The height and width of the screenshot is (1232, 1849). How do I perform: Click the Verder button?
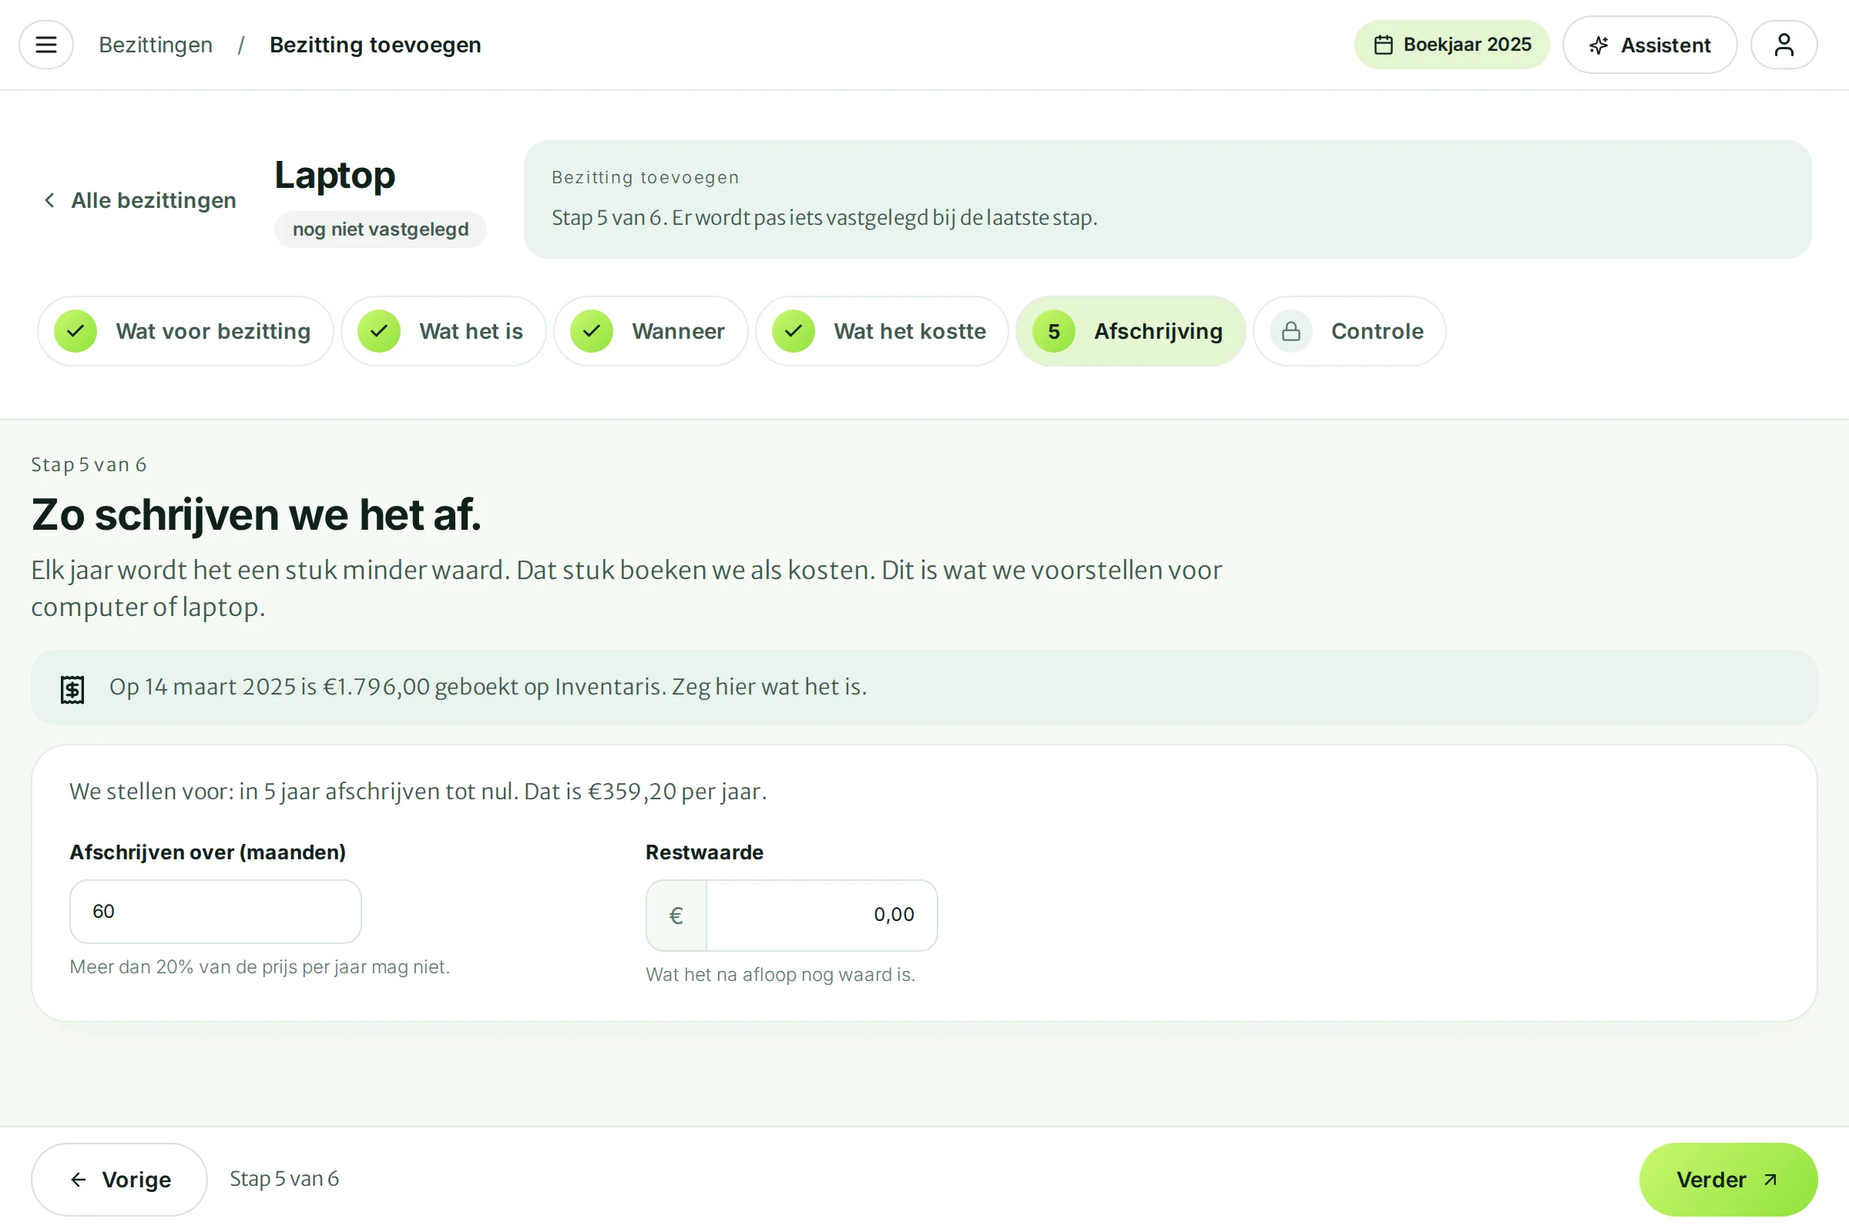(x=1727, y=1179)
